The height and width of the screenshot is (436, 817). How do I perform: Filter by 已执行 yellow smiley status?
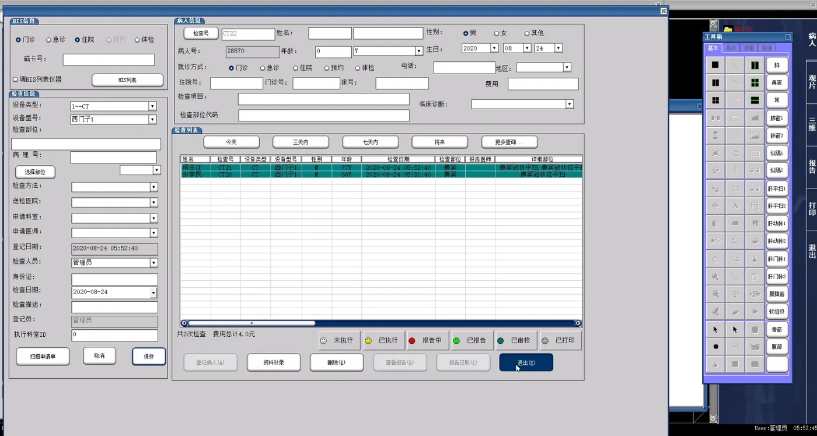[x=383, y=340]
